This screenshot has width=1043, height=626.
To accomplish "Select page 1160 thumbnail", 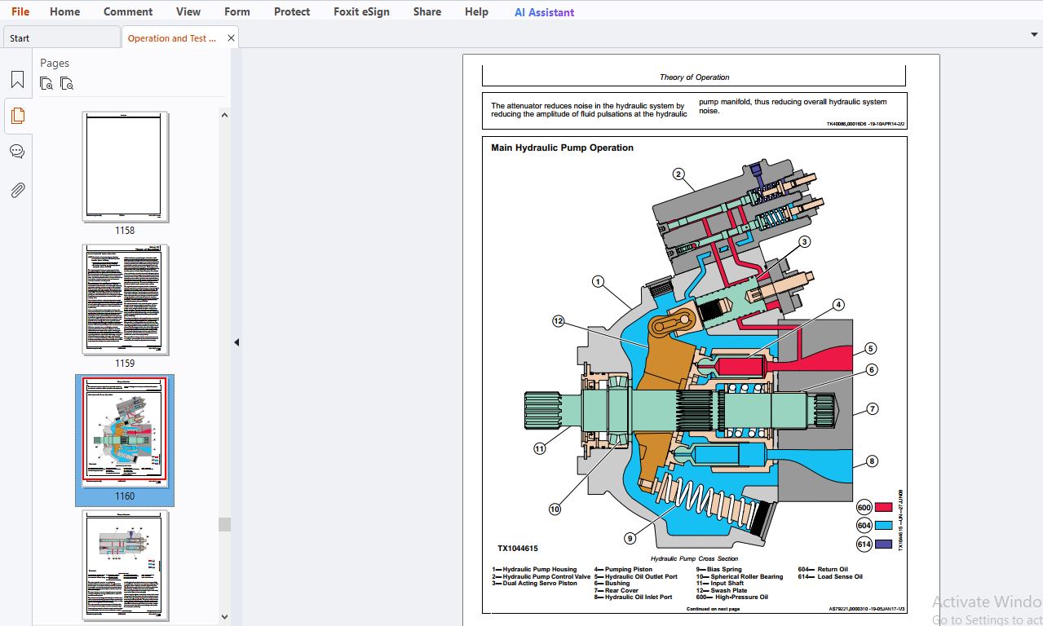I will pos(125,433).
